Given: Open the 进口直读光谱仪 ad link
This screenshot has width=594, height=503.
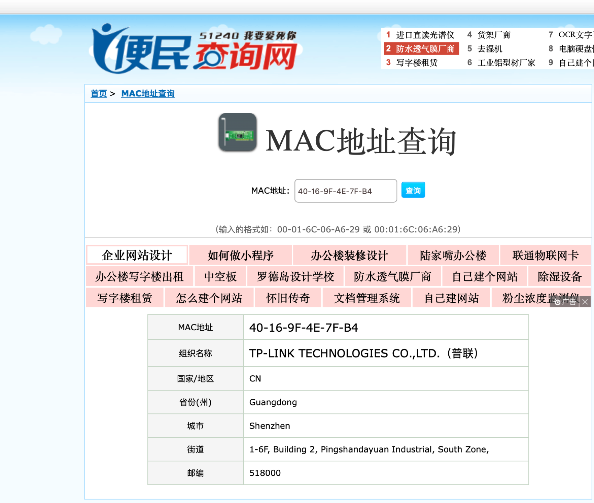Looking at the screenshot, I should coord(425,35).
